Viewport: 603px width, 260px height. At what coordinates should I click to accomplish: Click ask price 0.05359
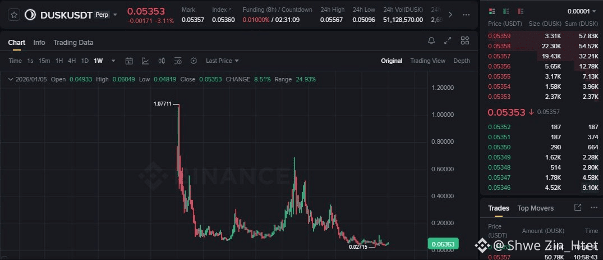499,36
